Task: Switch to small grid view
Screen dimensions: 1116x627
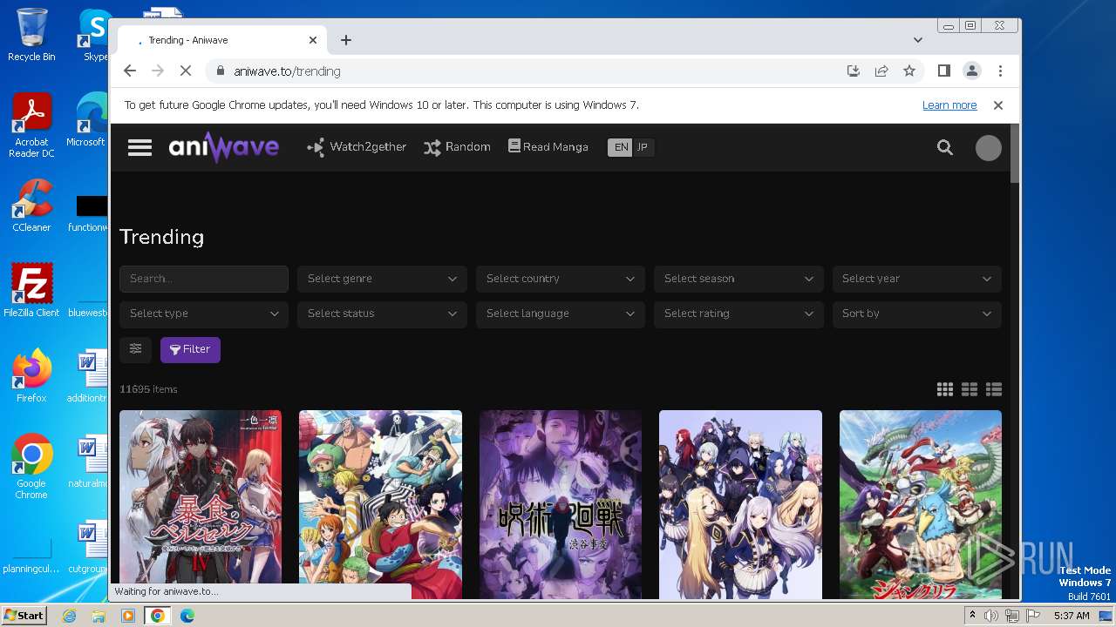Action: tap(945, 389)
